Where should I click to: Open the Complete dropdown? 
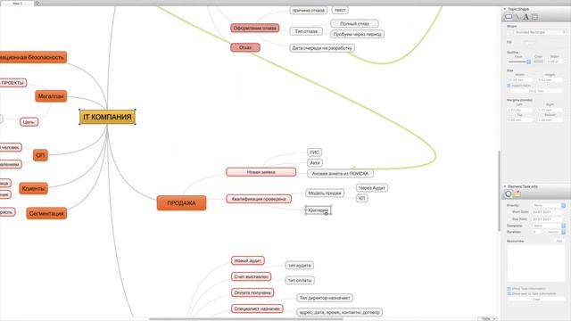click(549, 226)
